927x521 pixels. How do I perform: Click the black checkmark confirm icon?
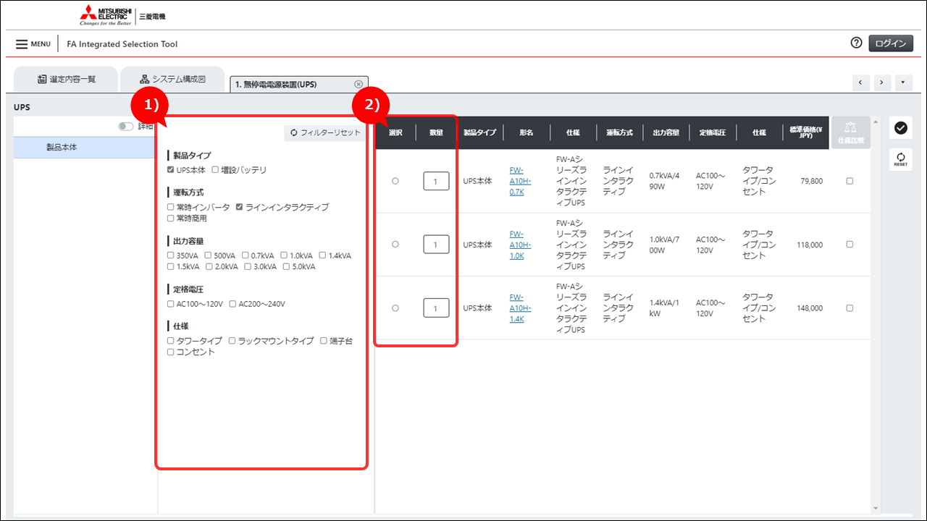point(900,128)
